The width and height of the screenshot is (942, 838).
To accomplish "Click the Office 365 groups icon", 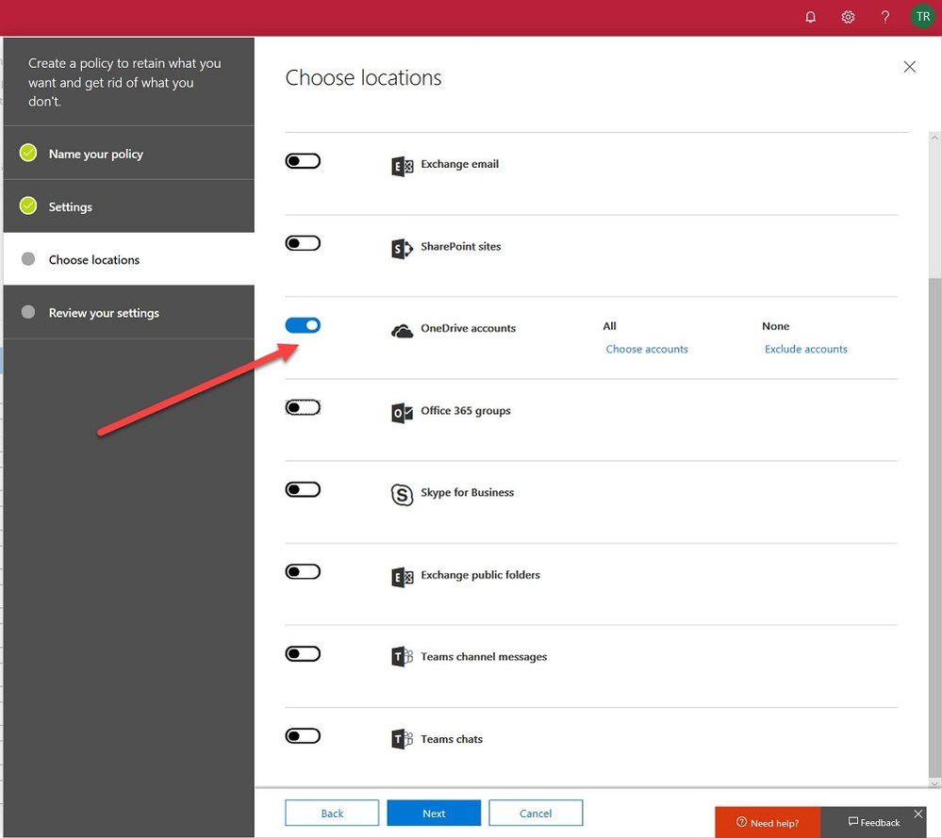I will coord(402,413).
